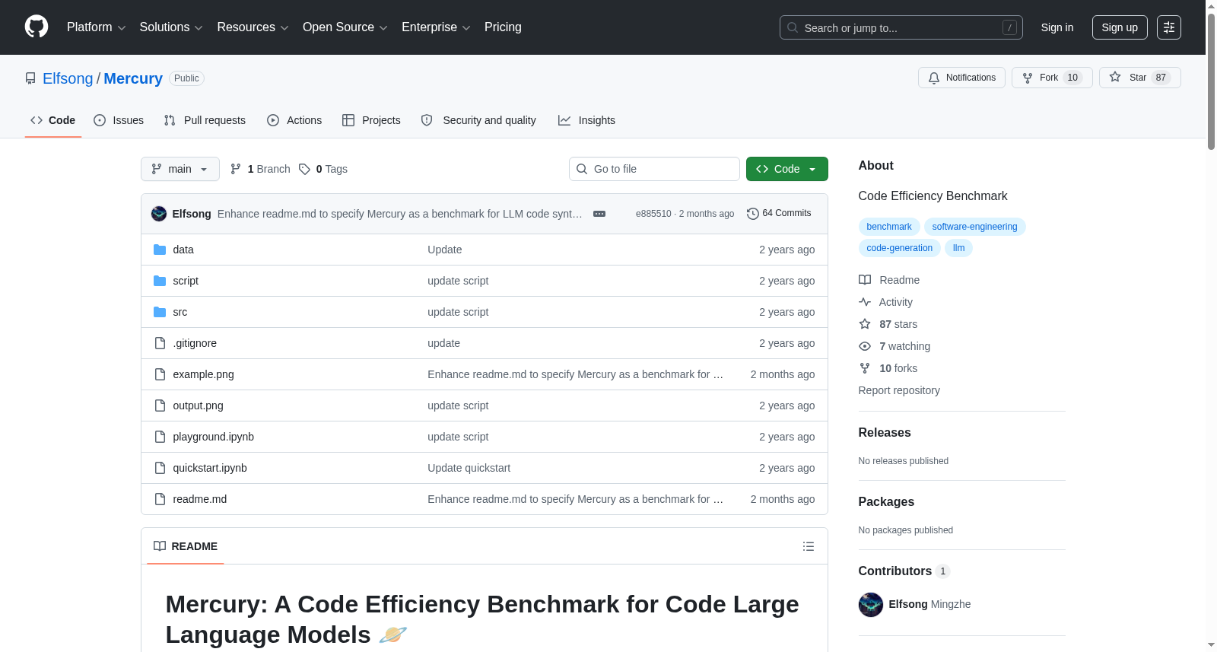This screenshot has height=652, width=1217.
Task: Click the Sign up button
Action: 1120,27
